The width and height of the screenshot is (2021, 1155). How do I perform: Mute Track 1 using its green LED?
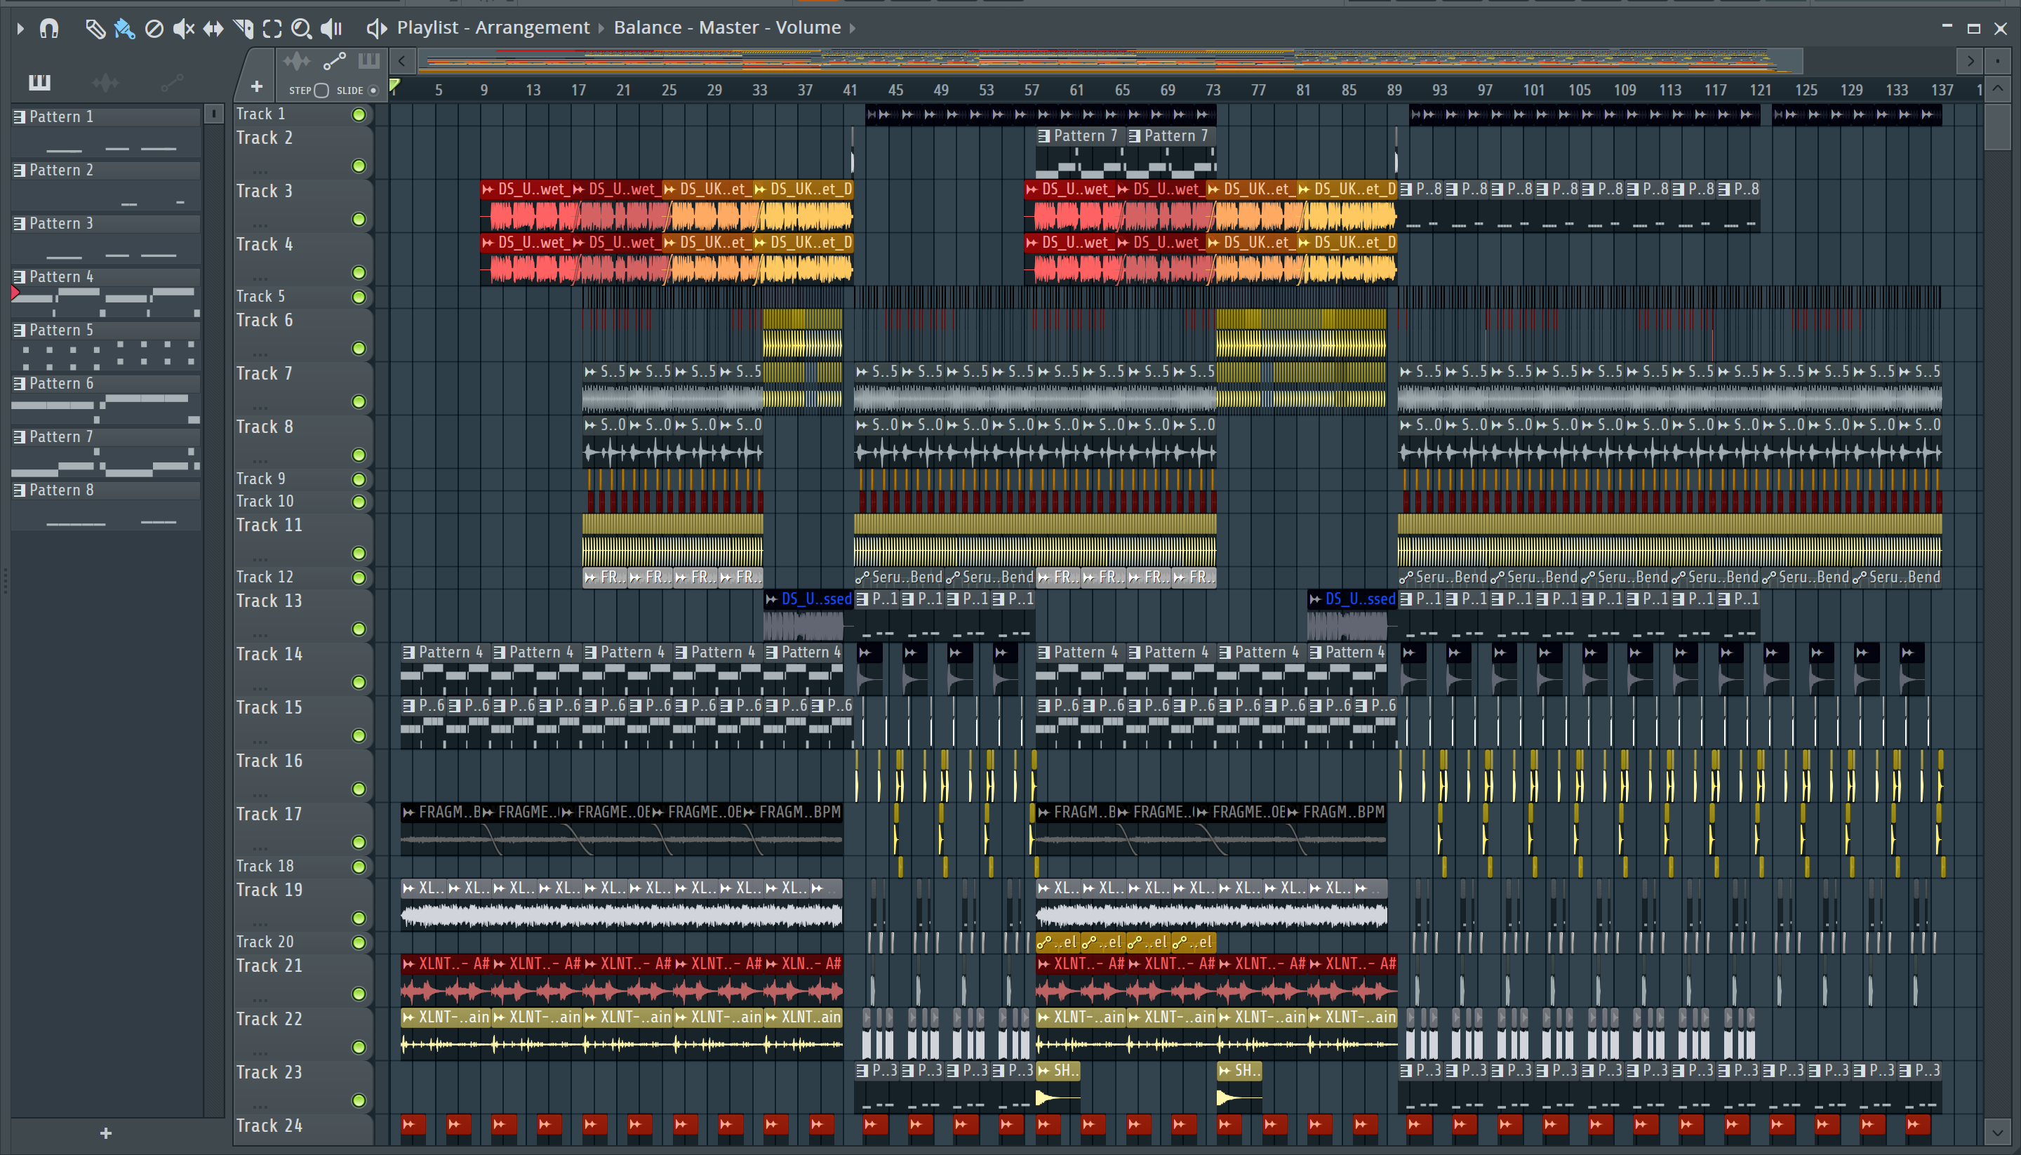coord(359,115)
